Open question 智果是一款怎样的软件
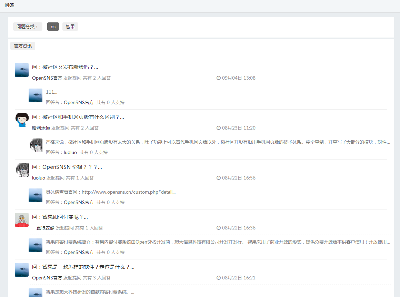Viewport: 400px width, 297px height. [83, 267]
